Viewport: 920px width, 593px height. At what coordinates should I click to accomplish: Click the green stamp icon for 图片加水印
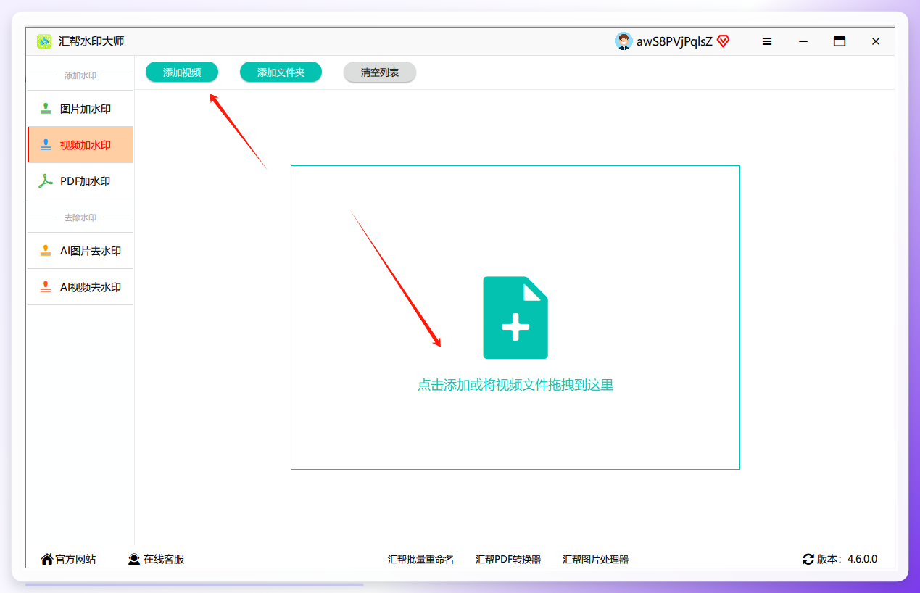coord(46,109)
